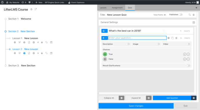This screenshot has width=200, height=110.
Task: Select Lesson 1: New Lesson
Action: pos(25,38)
